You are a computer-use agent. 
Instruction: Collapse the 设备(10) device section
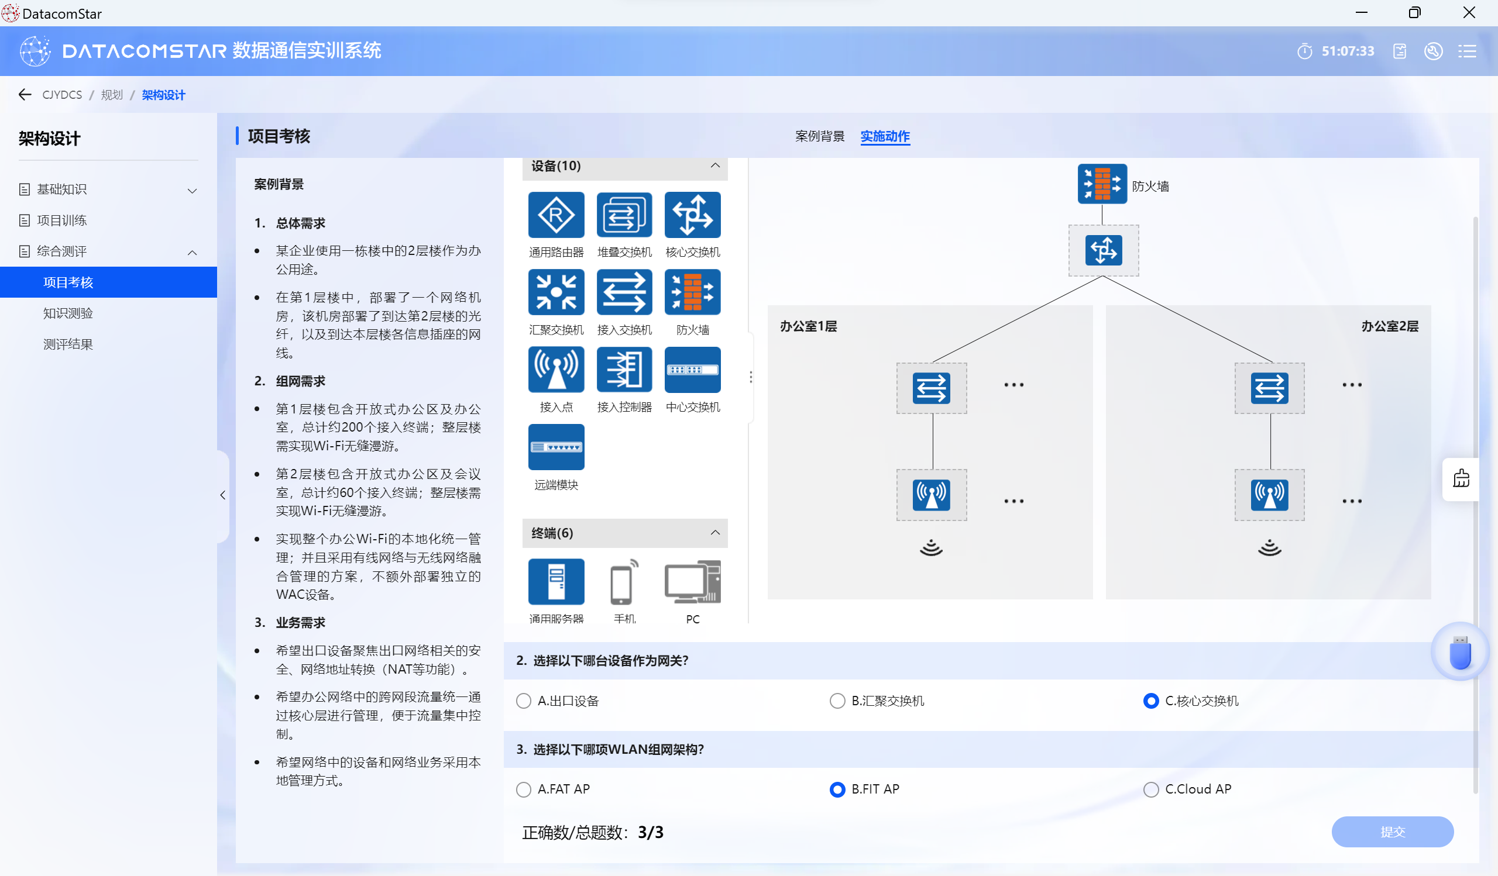(715, 165)
